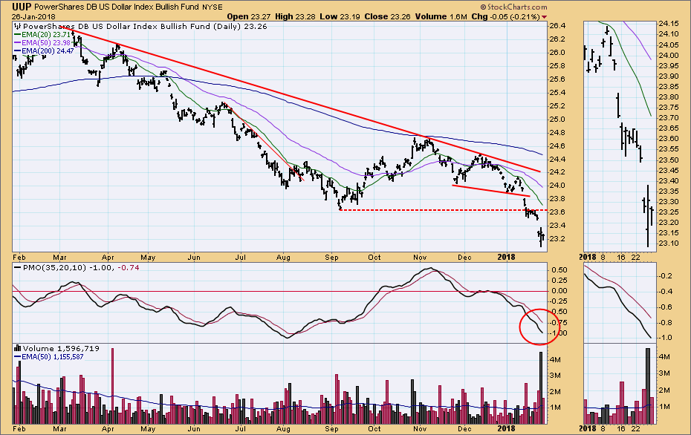Click the UUP ticker symbol

pyautogui.click(x=21, y=7)
